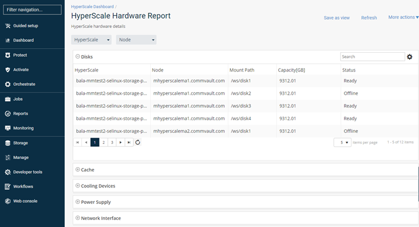Go to last page of Disks table
Screen dimensions: 419x227
(x=129, y=143)
